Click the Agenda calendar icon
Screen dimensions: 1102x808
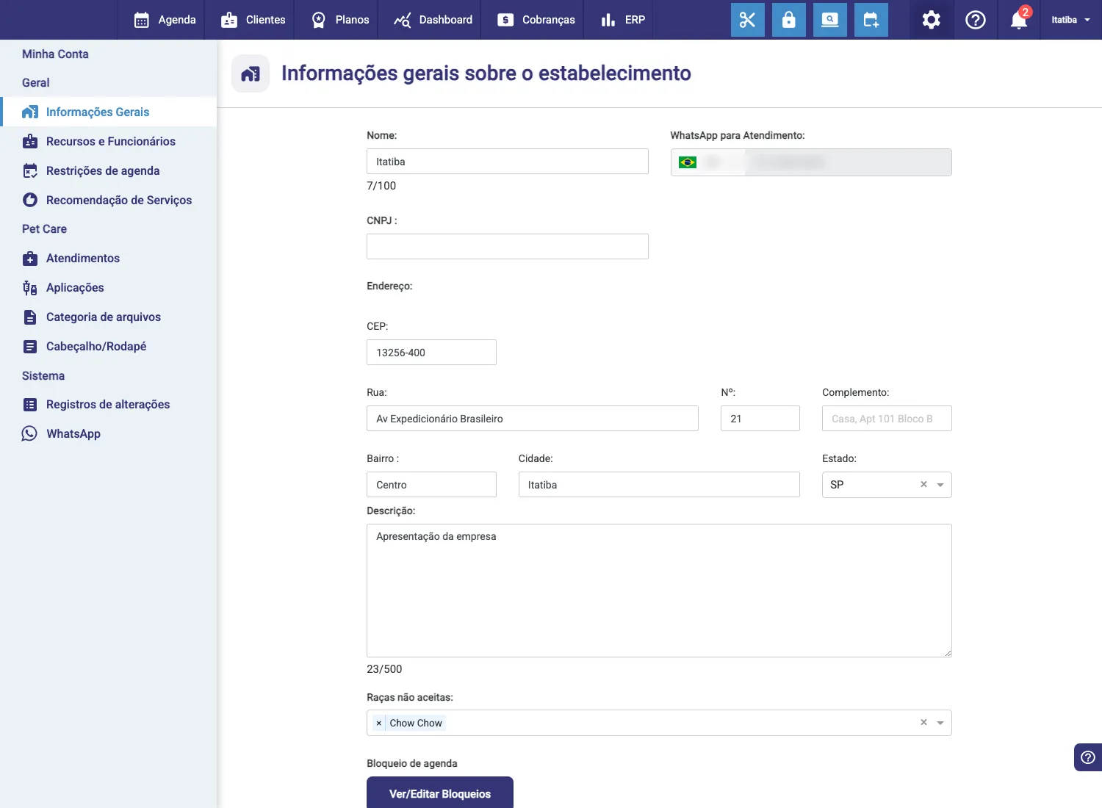(x=142, y=20)
